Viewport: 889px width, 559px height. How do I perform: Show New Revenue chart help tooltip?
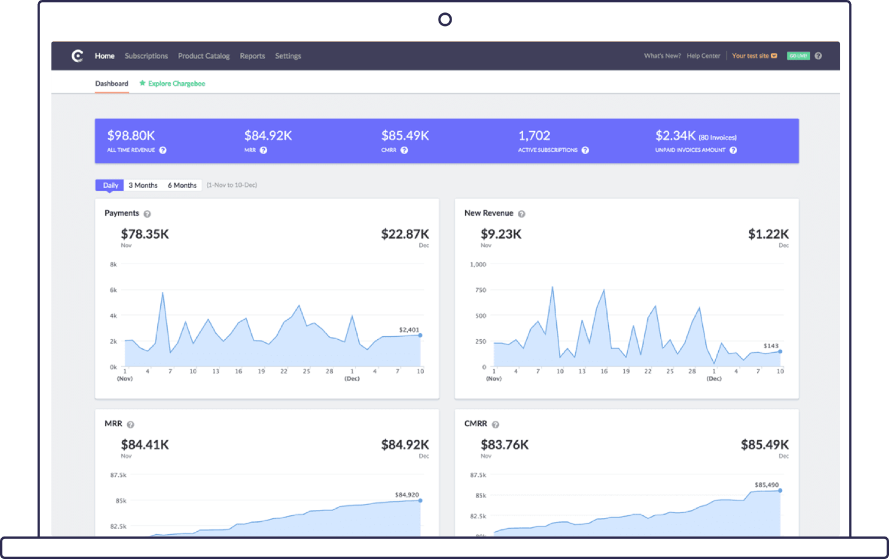tap(521, 214)
